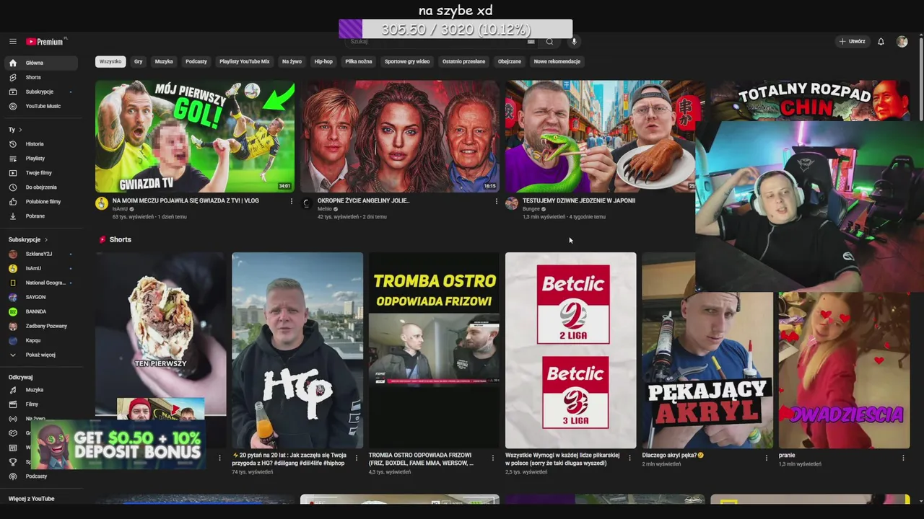Select the Podcasty filter chip
924x519 pixels.
(x=196, y=62)
